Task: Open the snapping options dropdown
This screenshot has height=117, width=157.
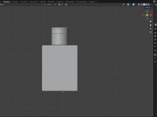Action: 62,5
